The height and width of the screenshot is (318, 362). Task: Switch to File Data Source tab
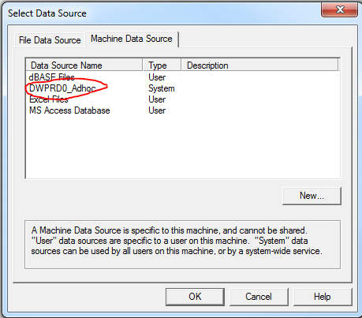(50, 40)
